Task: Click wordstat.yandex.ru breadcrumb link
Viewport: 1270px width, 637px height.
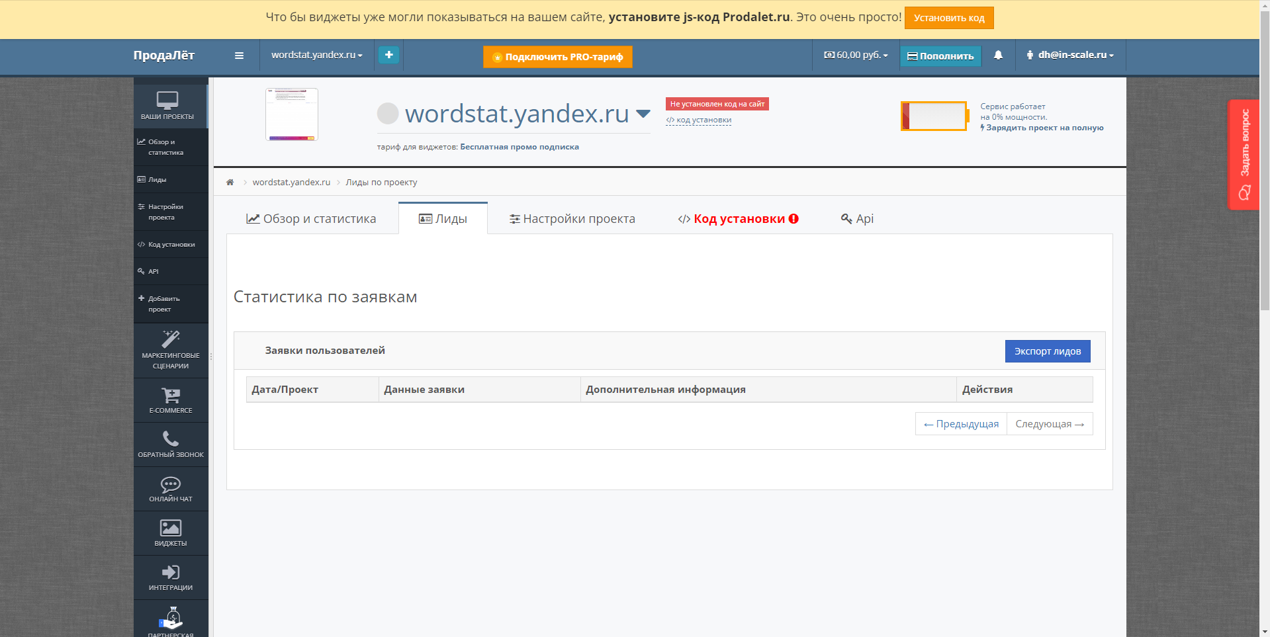Action: pos(291,182)
